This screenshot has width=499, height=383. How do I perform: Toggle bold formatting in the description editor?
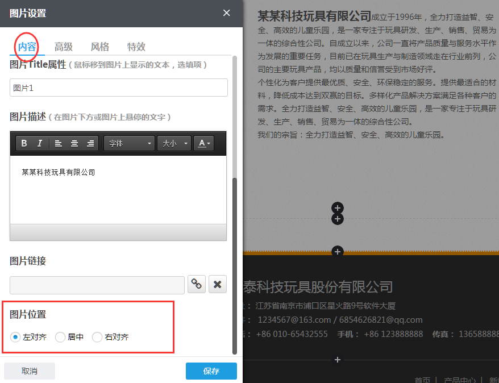24,143
